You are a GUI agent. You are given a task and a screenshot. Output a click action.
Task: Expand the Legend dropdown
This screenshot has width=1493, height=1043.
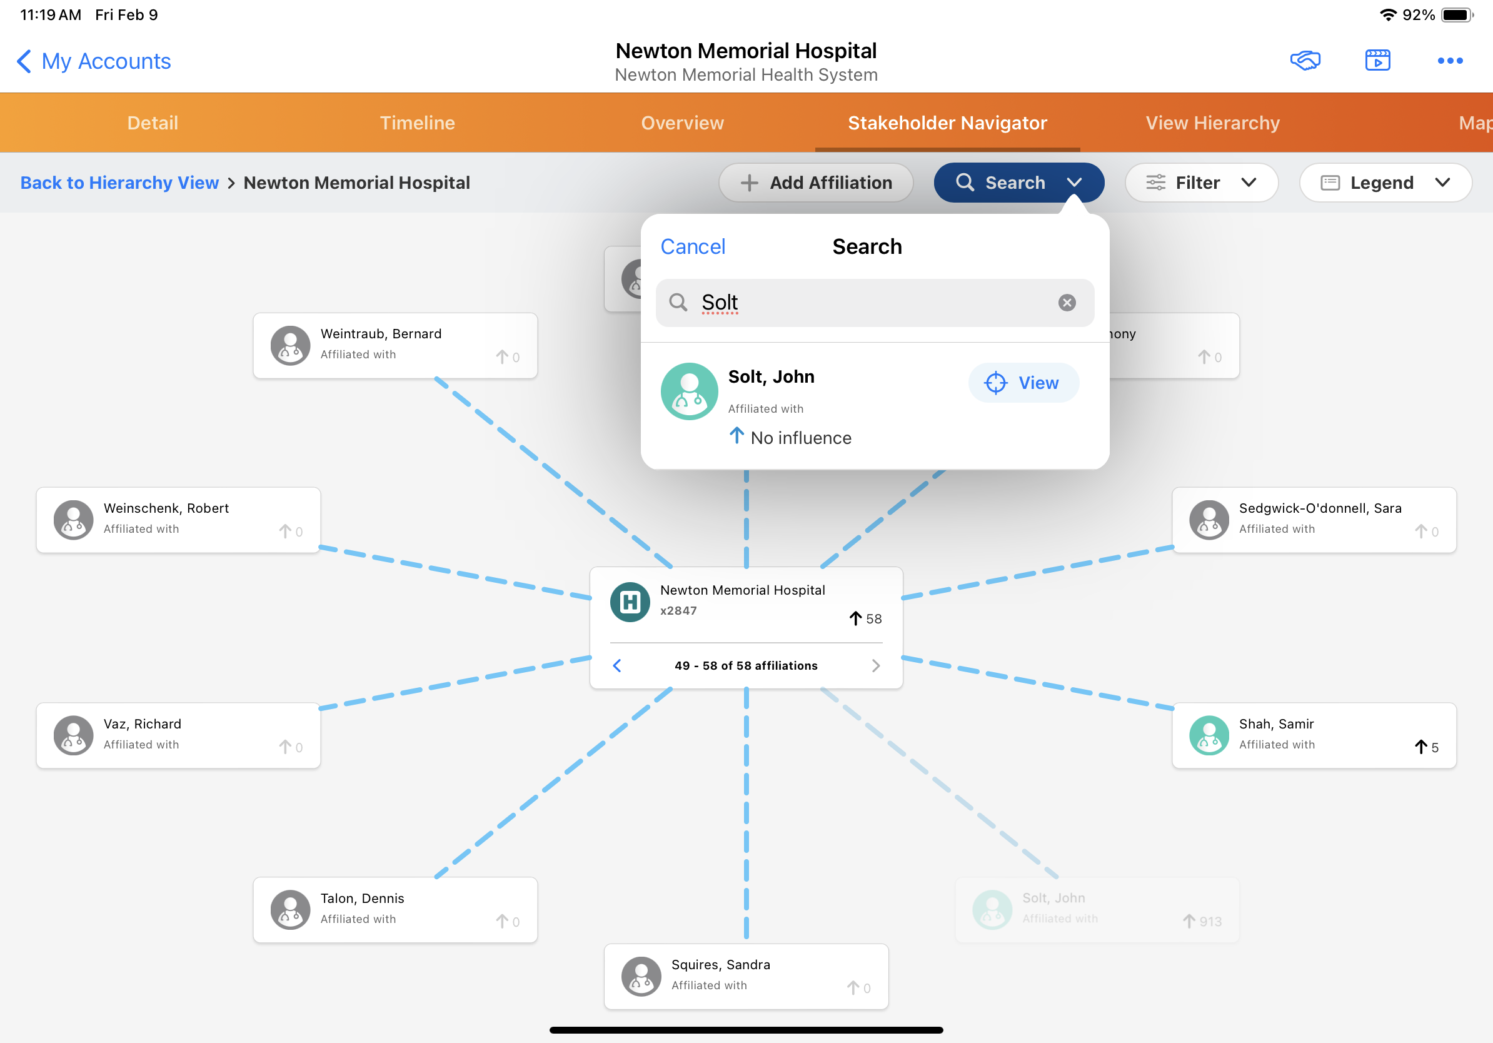coord(1385,183)
